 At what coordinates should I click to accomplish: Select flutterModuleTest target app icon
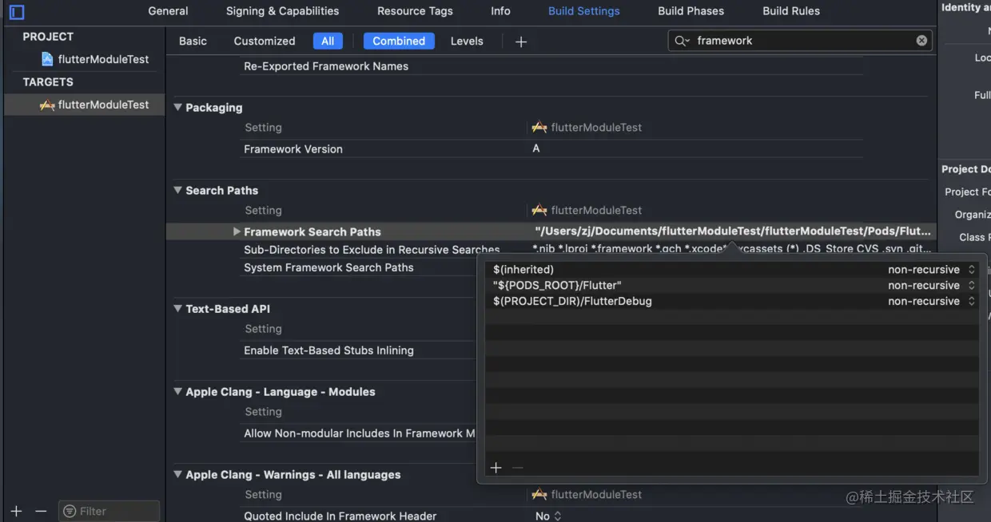click(47, 105)
